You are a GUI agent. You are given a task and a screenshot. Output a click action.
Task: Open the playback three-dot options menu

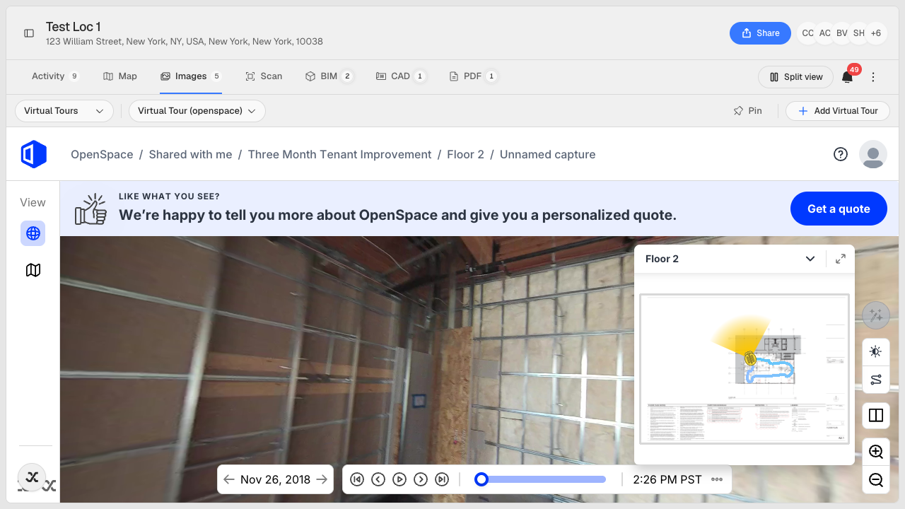[x=717, y=479]
